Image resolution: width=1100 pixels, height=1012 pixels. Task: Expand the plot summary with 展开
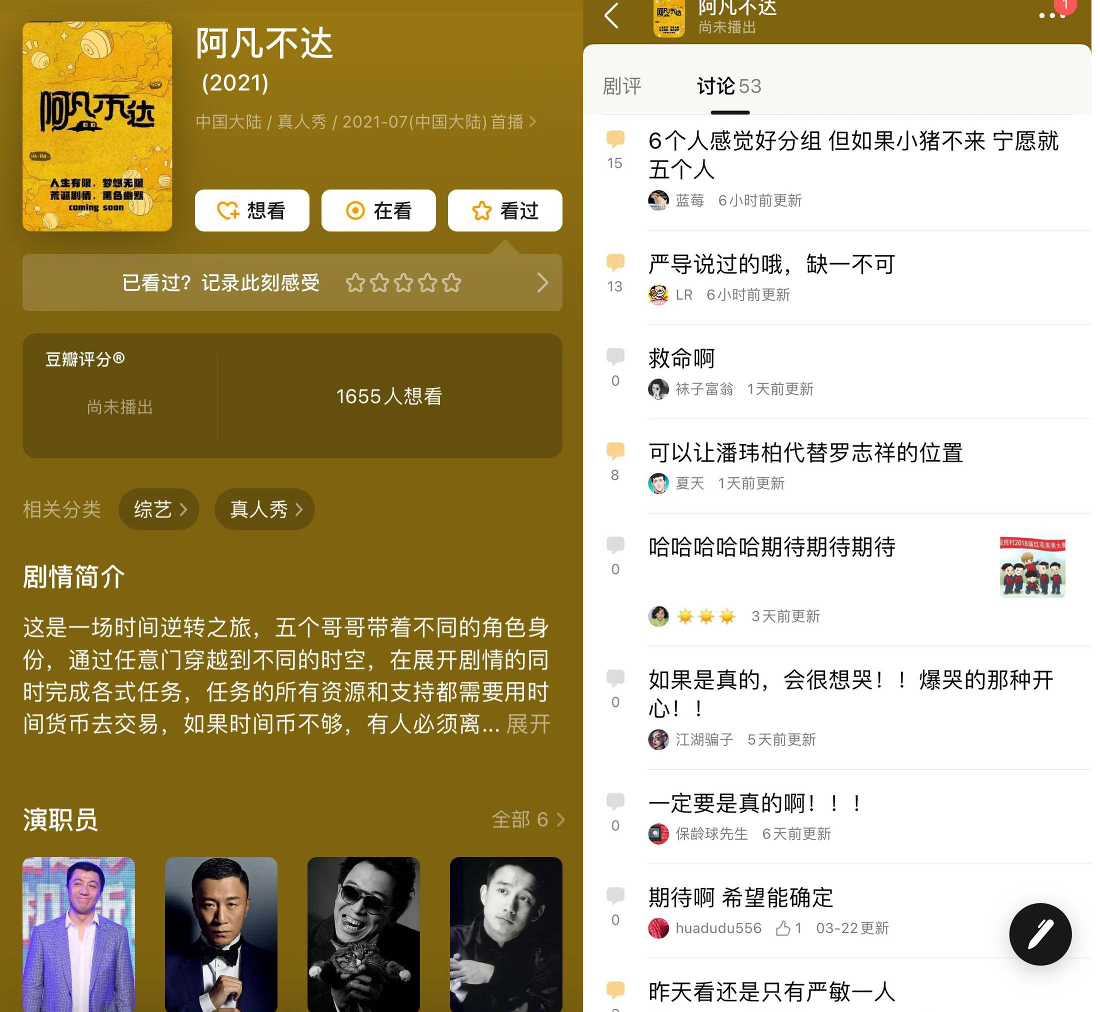coord(528,724)
